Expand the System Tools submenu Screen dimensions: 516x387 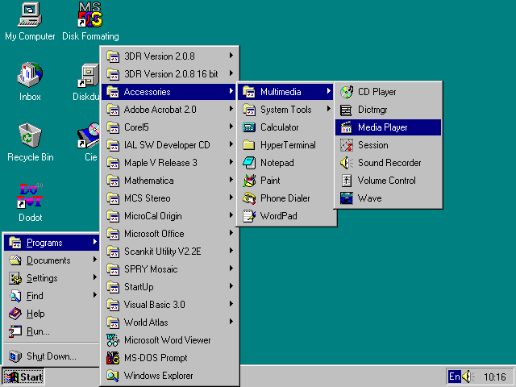[285, 110]
